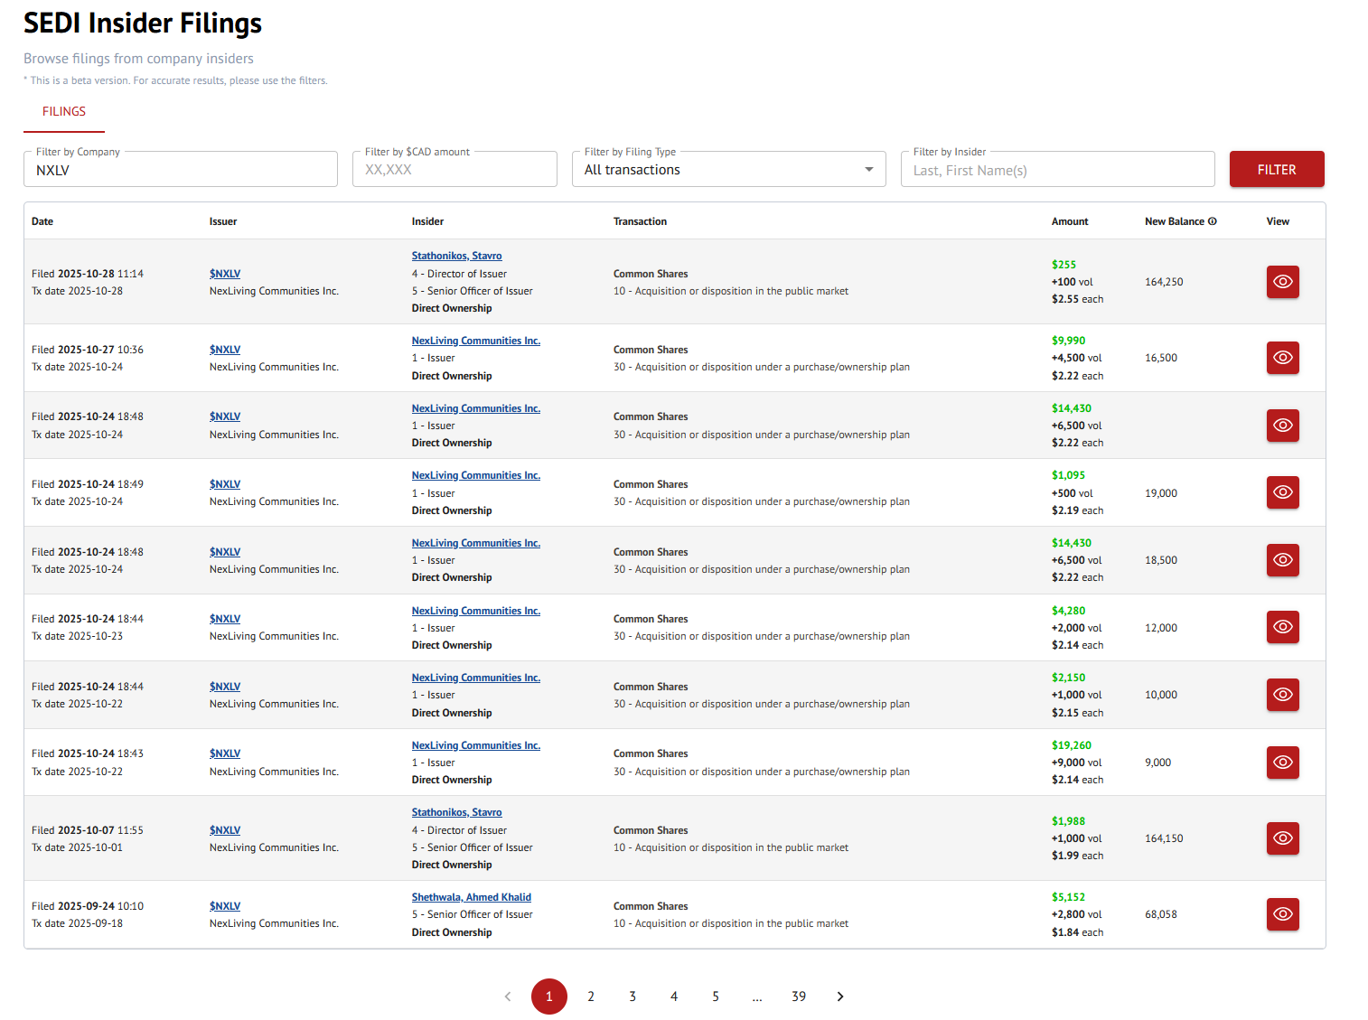Jump to page 3 in pagination
The image size is (1368, 1020).
632,997
